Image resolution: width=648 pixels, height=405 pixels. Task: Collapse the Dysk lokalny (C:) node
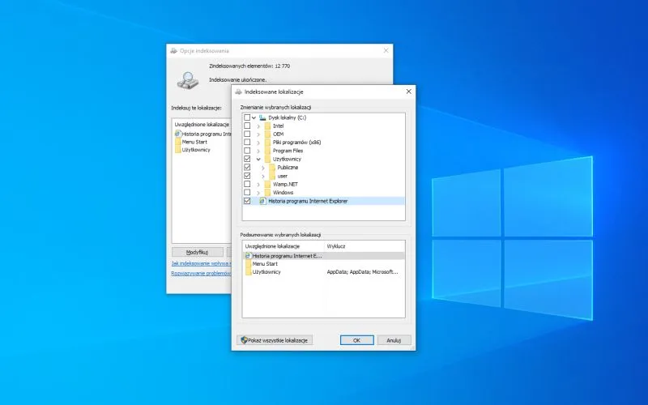click(x=254, y=117)
